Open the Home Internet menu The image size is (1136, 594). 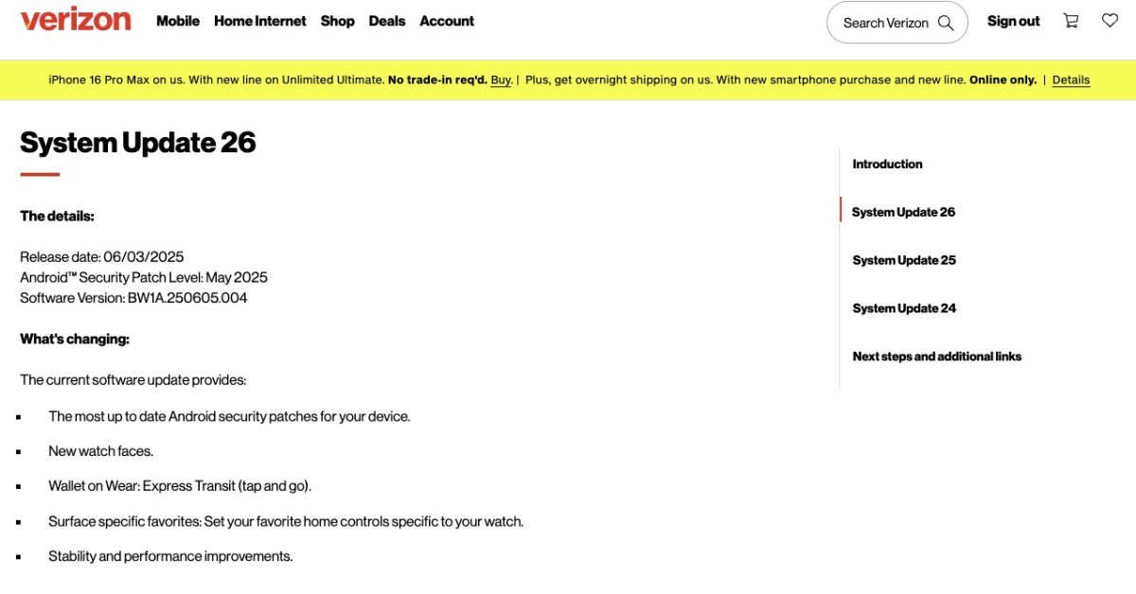260,21
